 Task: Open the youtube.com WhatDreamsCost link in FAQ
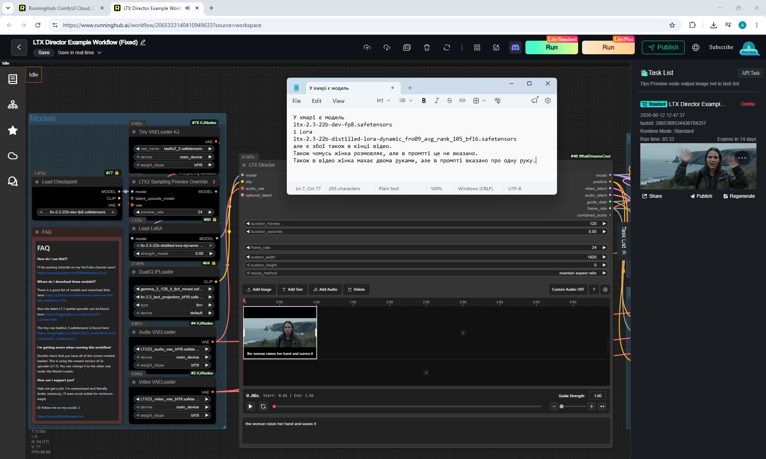tap(72, 273)
